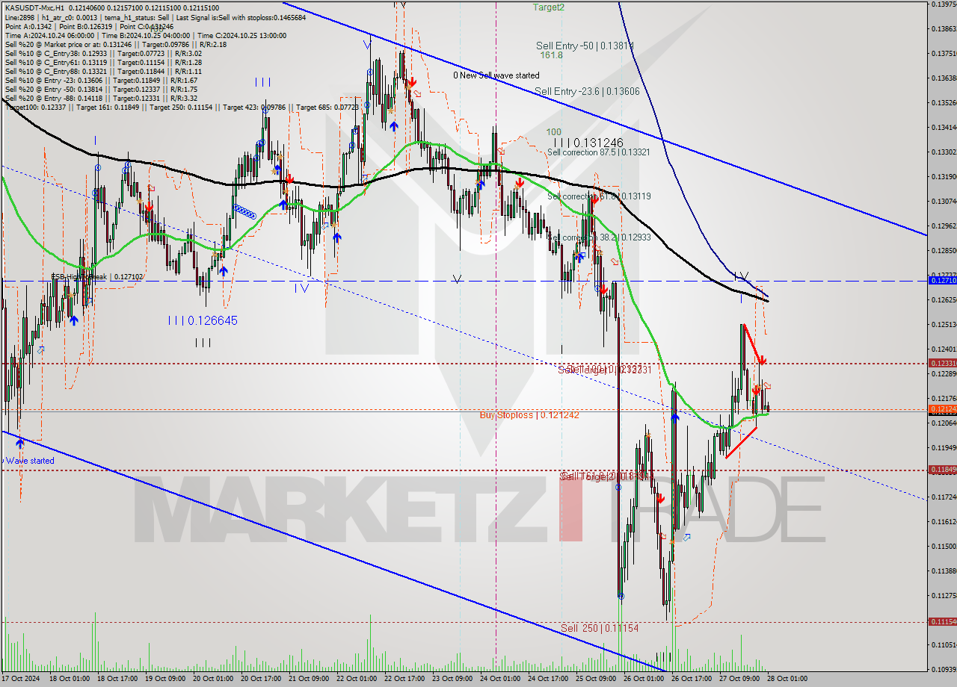This screenshot has height=687, width=957.
Task: Click the 'Time A:2024.10.24 06:00:00' line
Action: pyautogui.click(x=146, y=35)
